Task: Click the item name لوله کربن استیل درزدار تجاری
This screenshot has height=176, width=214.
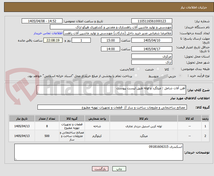Action: (144, 126)
